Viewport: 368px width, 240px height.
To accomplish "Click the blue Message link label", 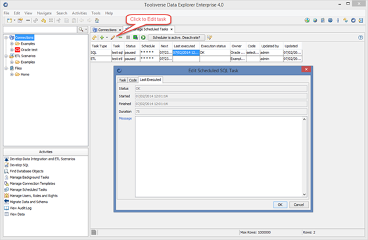I will pos(125,118).
